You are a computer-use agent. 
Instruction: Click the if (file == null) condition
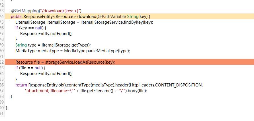30,68
